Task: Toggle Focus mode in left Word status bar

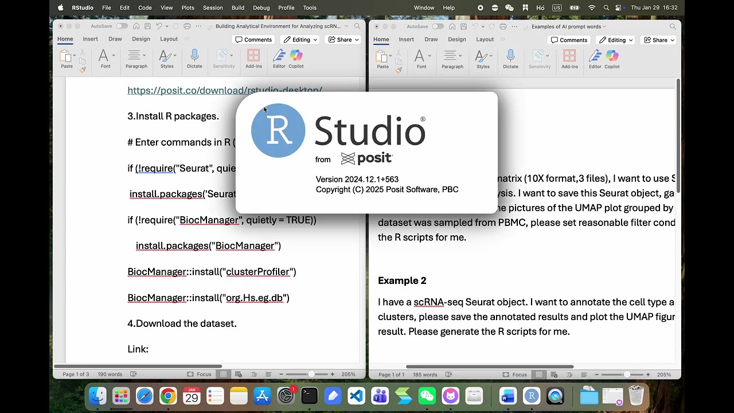Action: tap(200, 375)
